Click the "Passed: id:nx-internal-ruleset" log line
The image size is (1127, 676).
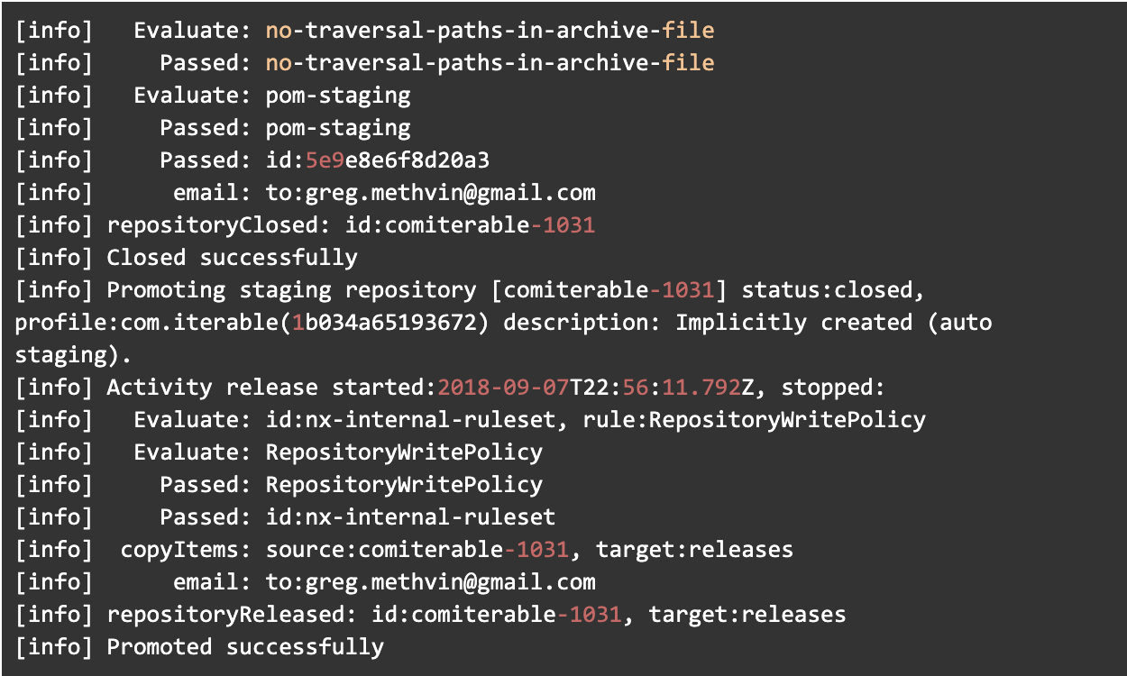358,517
